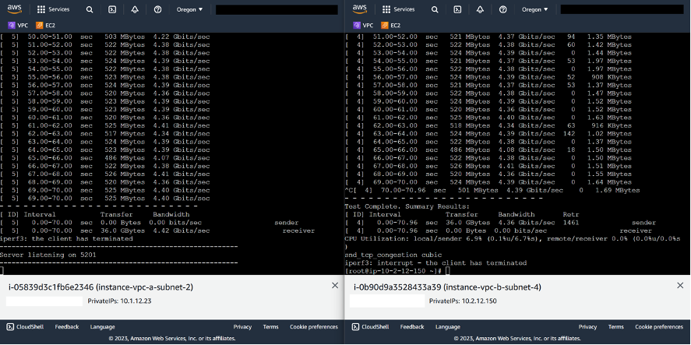Click the root@ip-10-2-12-150 shell prompt
Viewport: 691px width, 345px height.
(x=394, y=270)
